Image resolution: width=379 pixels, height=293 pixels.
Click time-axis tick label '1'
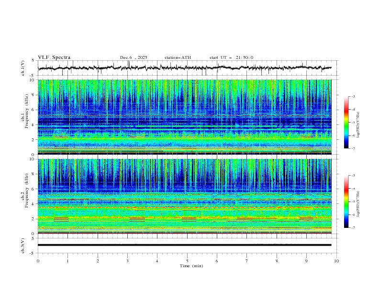(67, 261)
